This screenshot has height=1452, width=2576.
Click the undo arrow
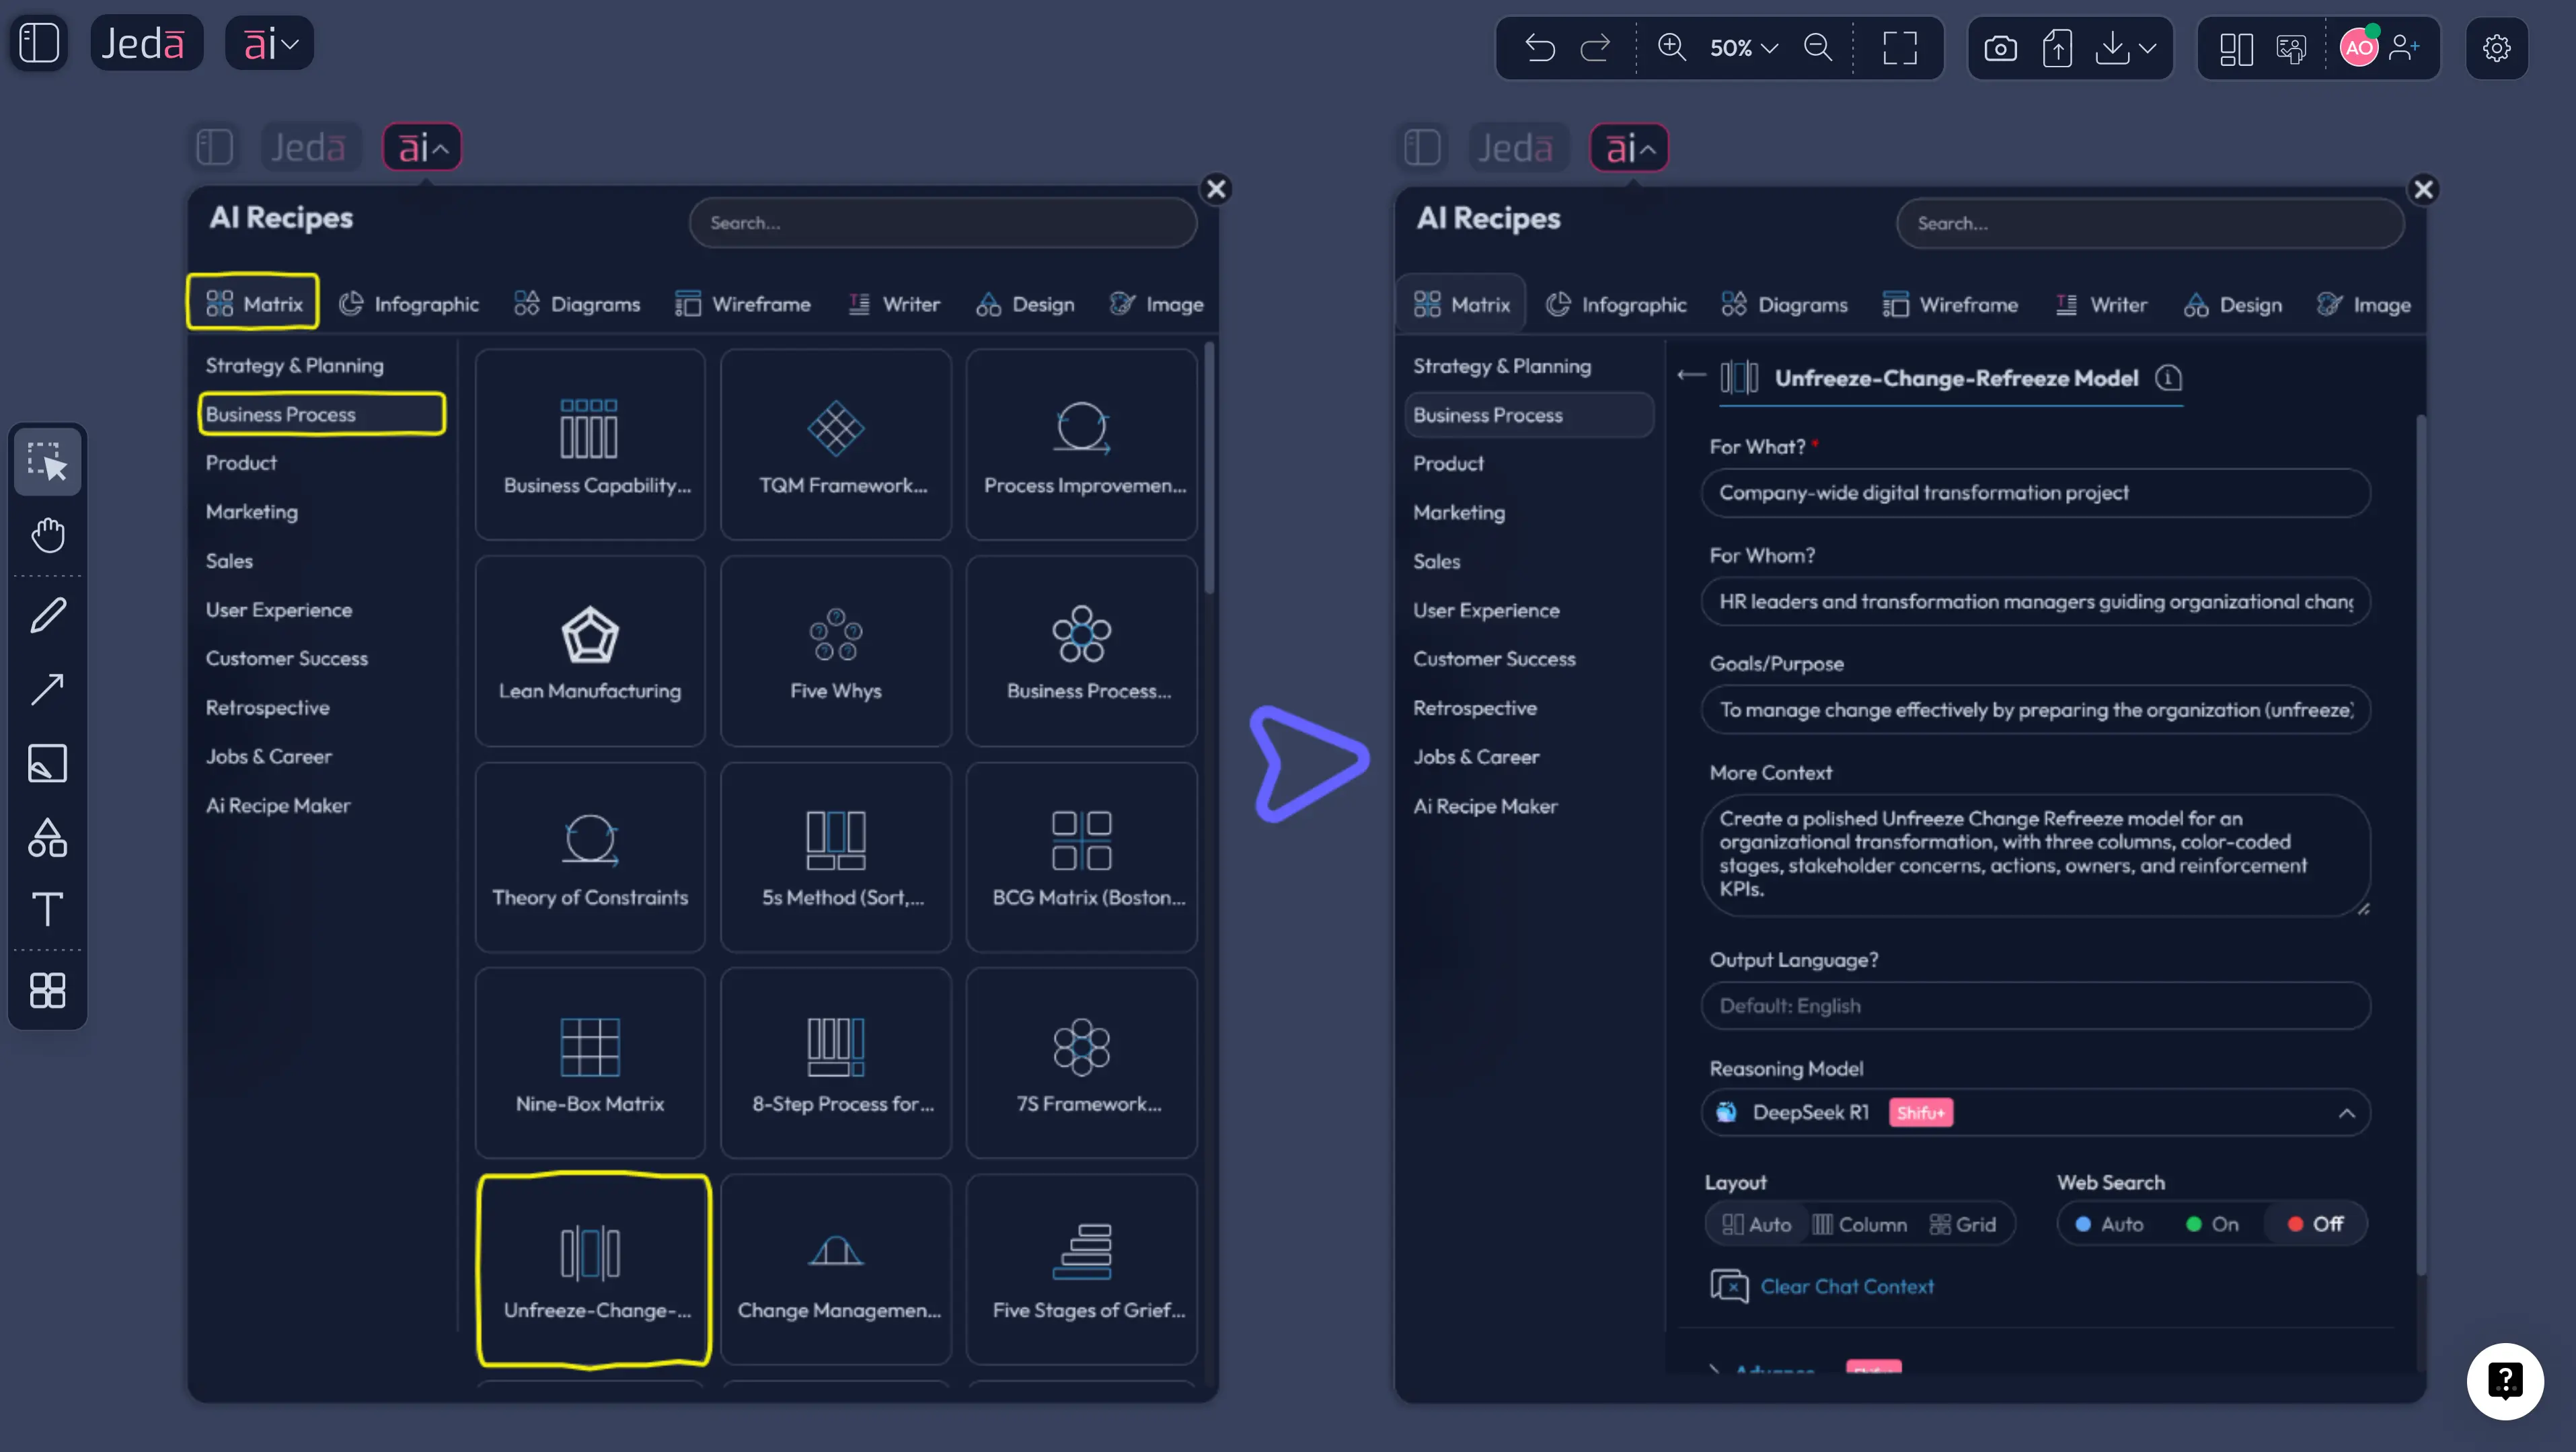coord(1540,48)
